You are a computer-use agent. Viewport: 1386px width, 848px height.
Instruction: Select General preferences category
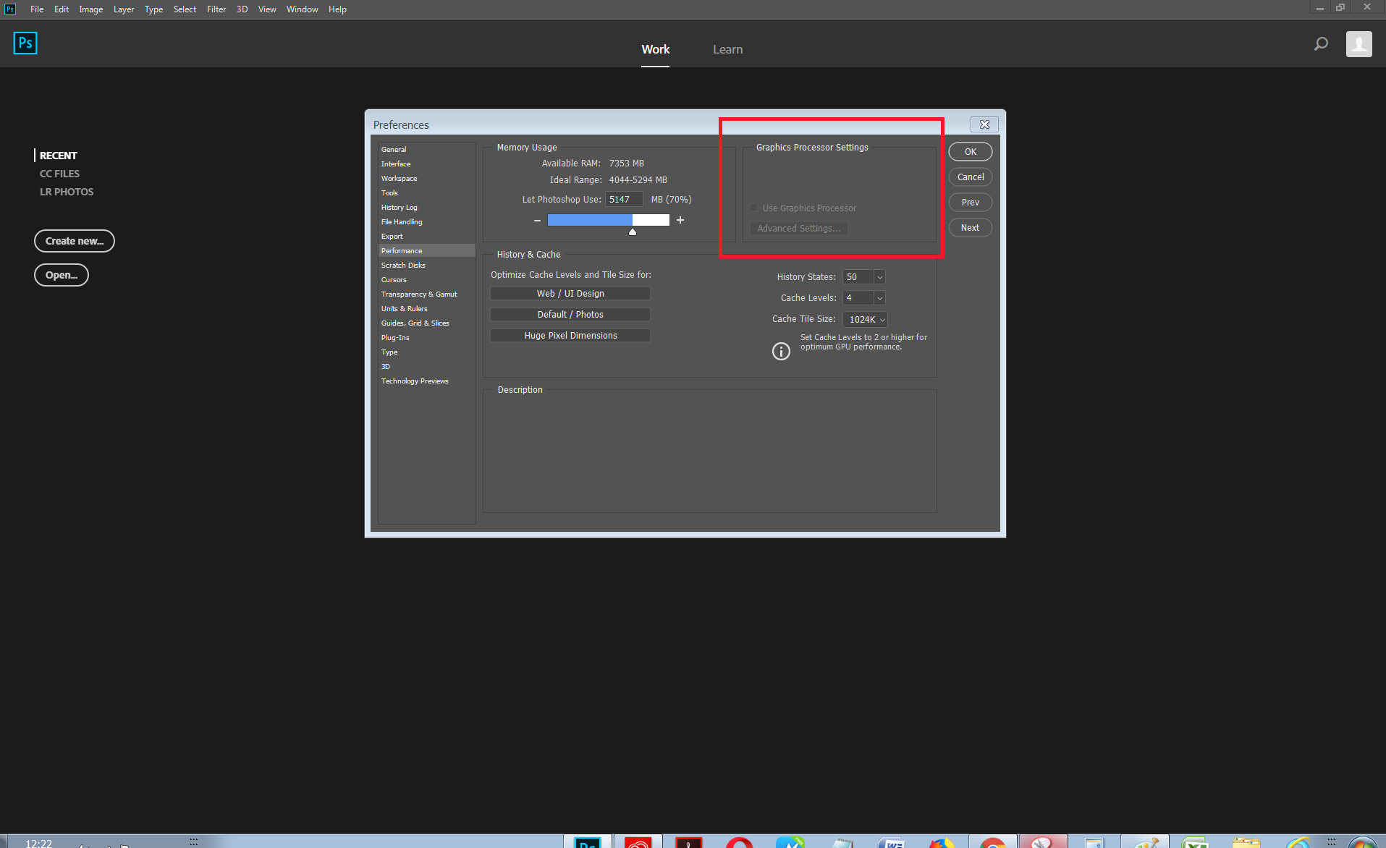point(427,150)
